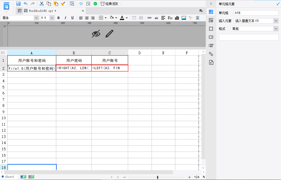Click the merge cells toolbar icon
Image resolution: width=281 pixels, height=180 pixels.
pos(134,18)
